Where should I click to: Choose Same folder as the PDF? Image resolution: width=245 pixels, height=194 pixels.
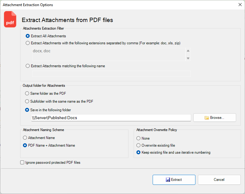point(27,93)
